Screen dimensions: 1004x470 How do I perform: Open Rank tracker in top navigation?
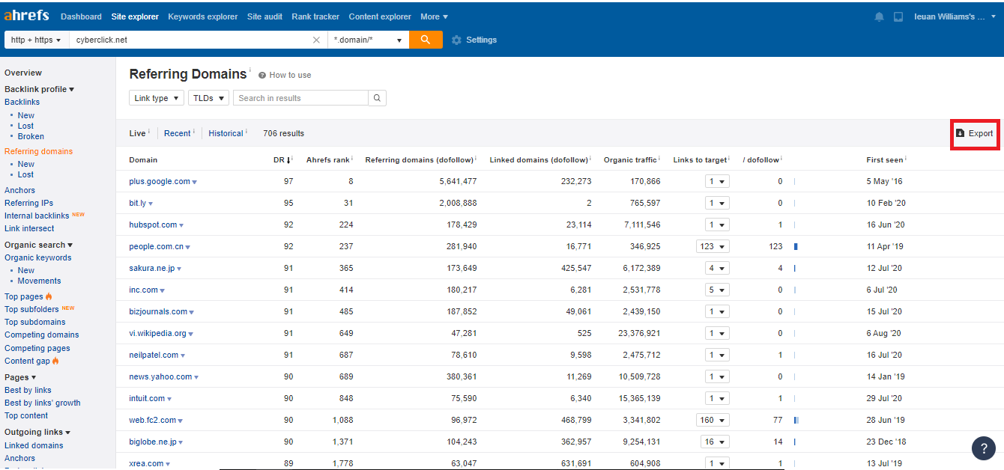click(315, 16)
